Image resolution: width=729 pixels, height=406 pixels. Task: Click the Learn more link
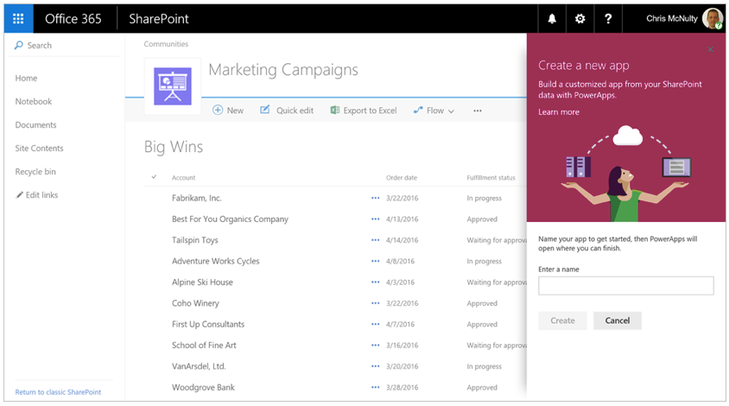click(559, 112)
